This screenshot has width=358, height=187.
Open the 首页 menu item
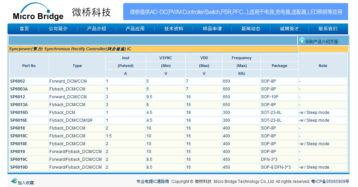[24, 29]
